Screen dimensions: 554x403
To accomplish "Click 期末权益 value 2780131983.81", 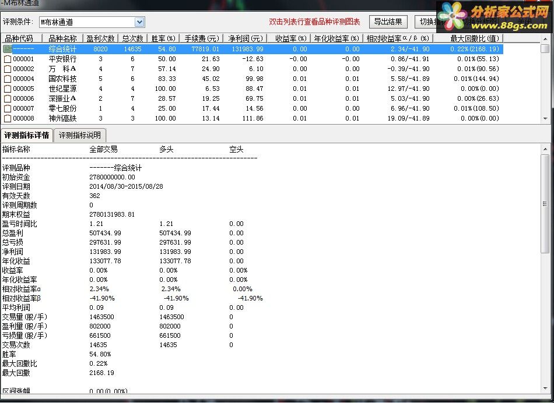I will [112, 214].
